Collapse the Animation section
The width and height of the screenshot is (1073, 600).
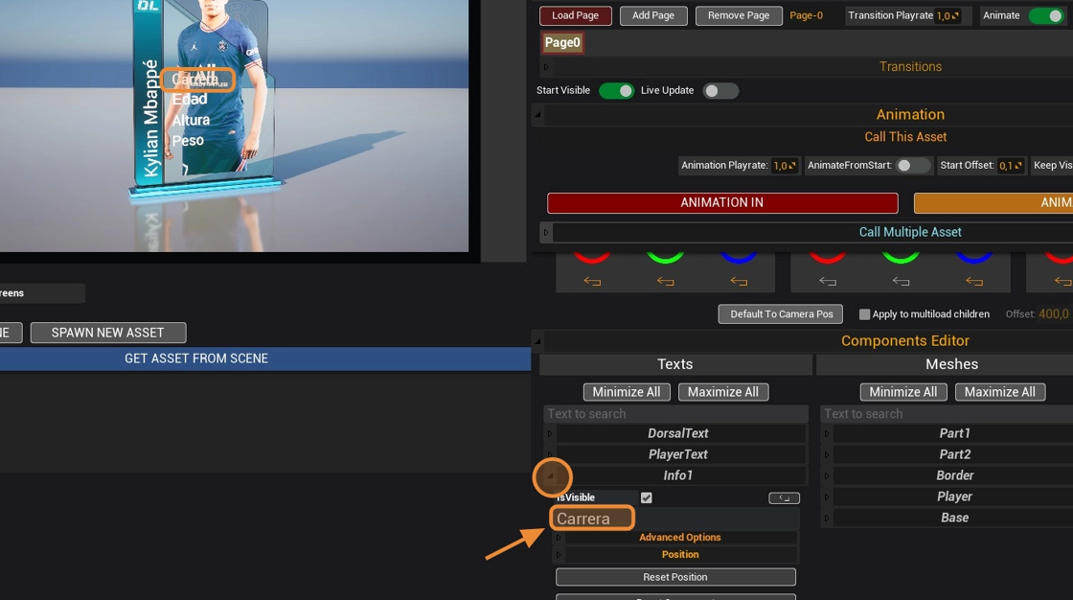(x=537, y=115)
